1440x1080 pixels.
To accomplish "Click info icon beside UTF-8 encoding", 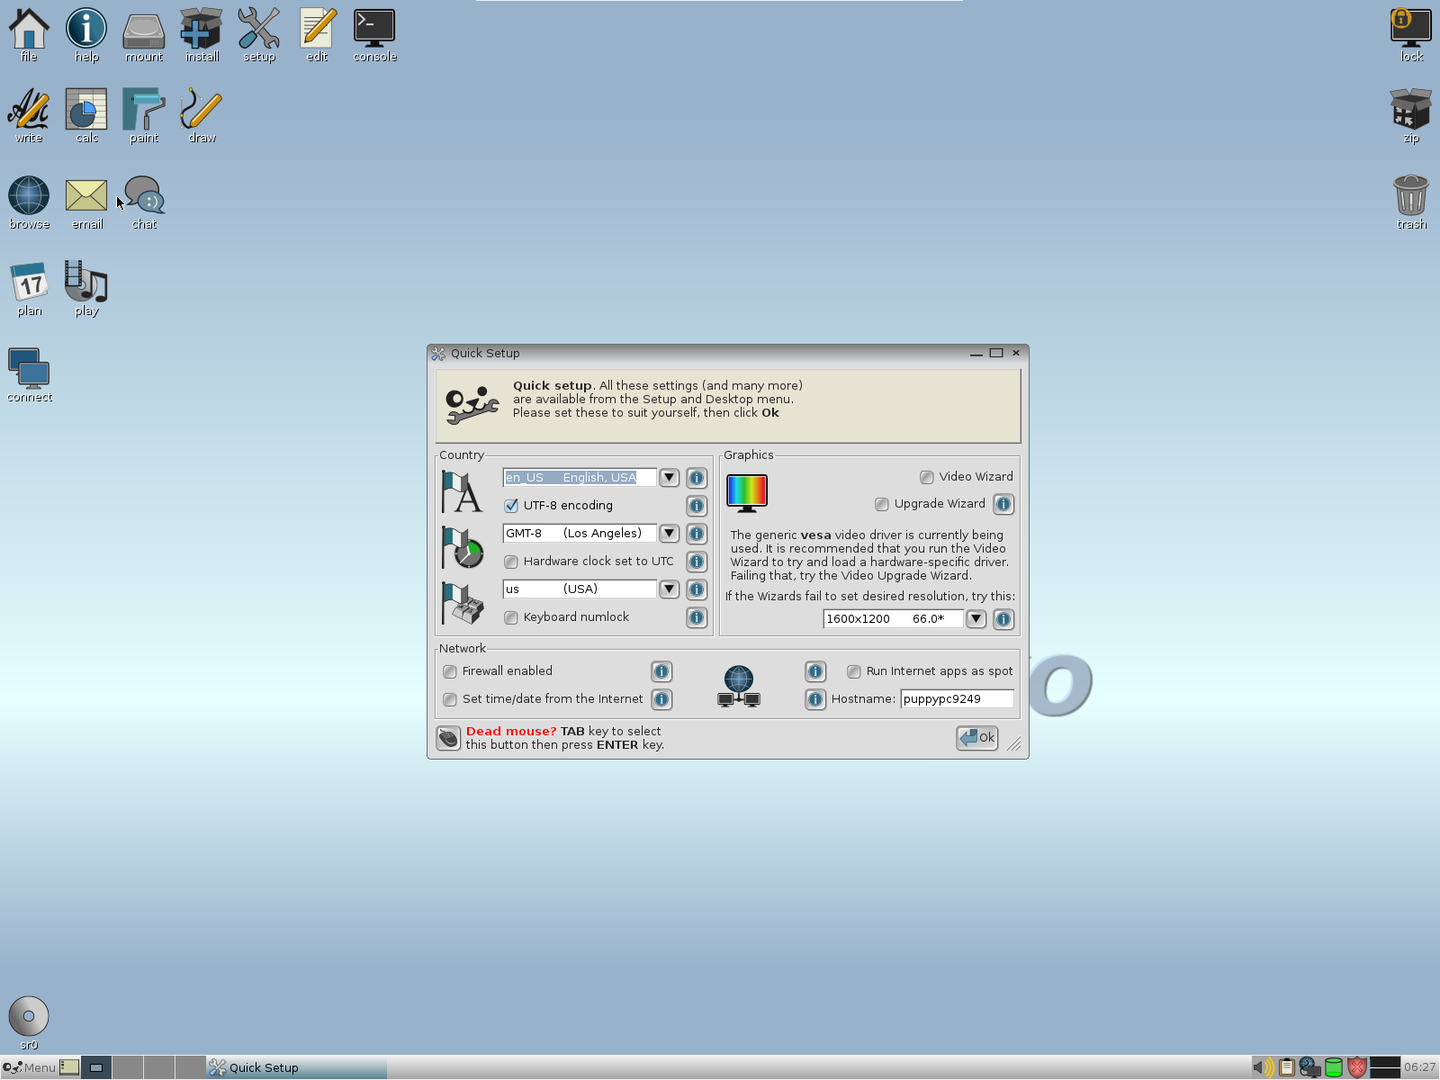I will coord(697,506).
